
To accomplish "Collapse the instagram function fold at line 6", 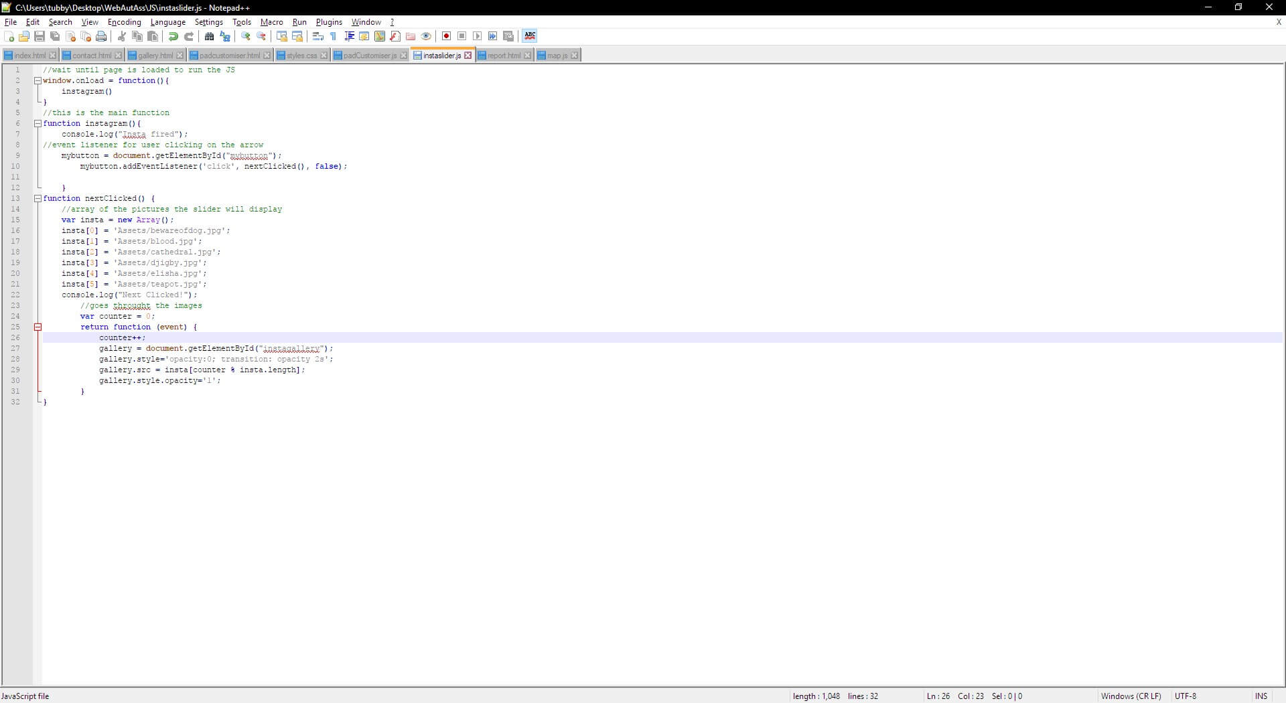I will pyautogui.click(x=38, y=123).
